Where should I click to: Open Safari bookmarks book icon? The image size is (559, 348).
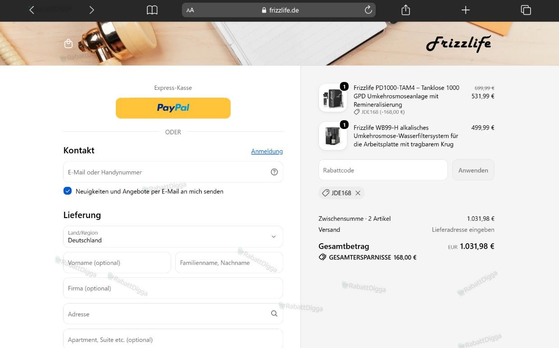pos(152,10)
